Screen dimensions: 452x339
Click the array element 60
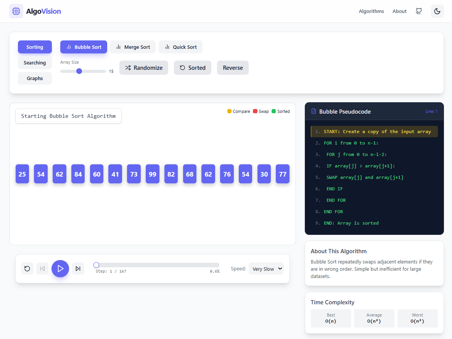[x=97, y=174]
